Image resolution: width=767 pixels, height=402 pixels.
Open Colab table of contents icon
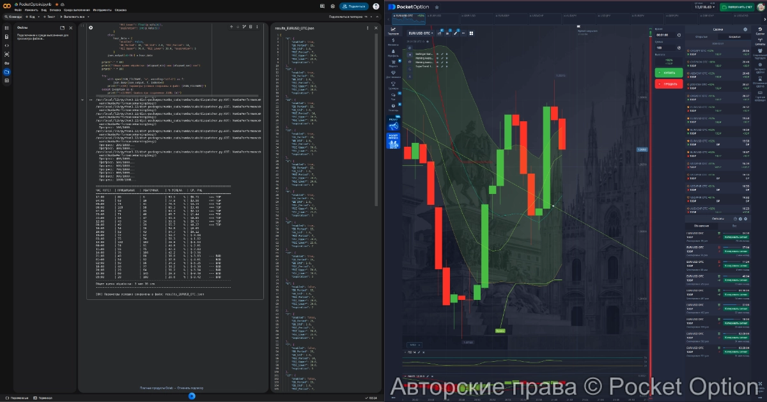pos(7,28)
